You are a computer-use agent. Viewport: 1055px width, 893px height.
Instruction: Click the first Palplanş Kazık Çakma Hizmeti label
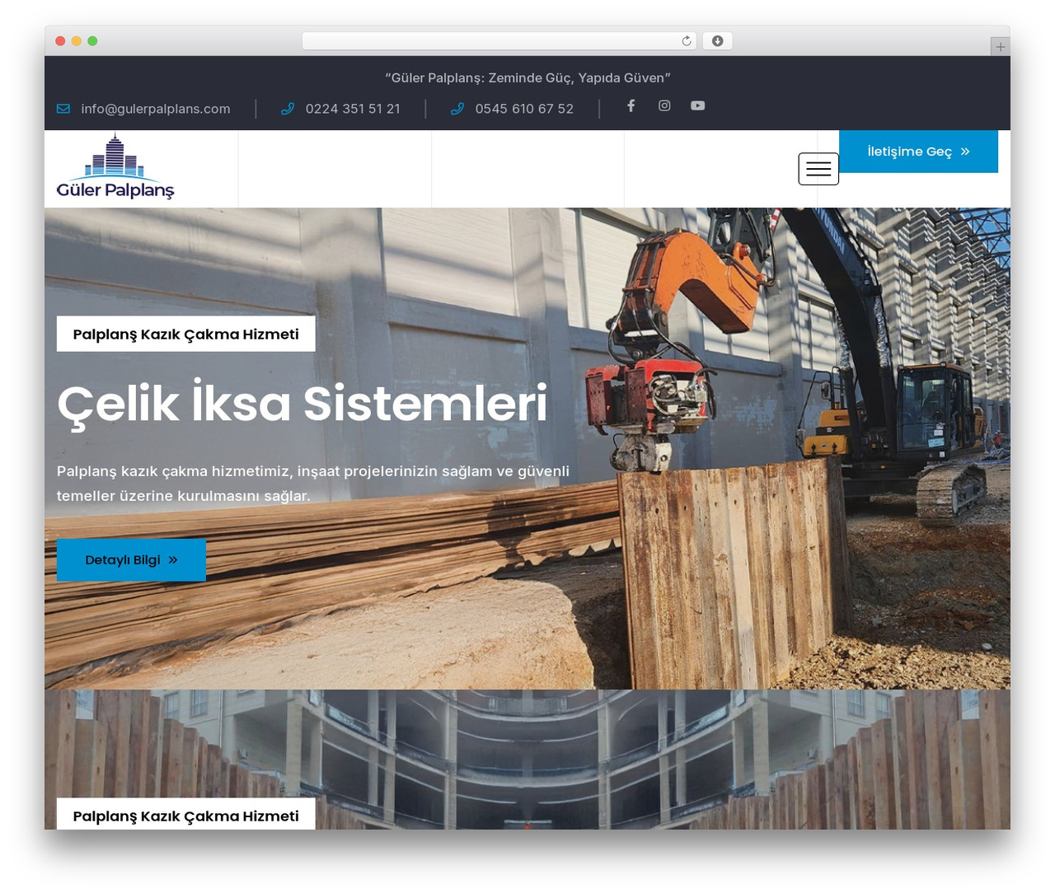coord(186,334)
